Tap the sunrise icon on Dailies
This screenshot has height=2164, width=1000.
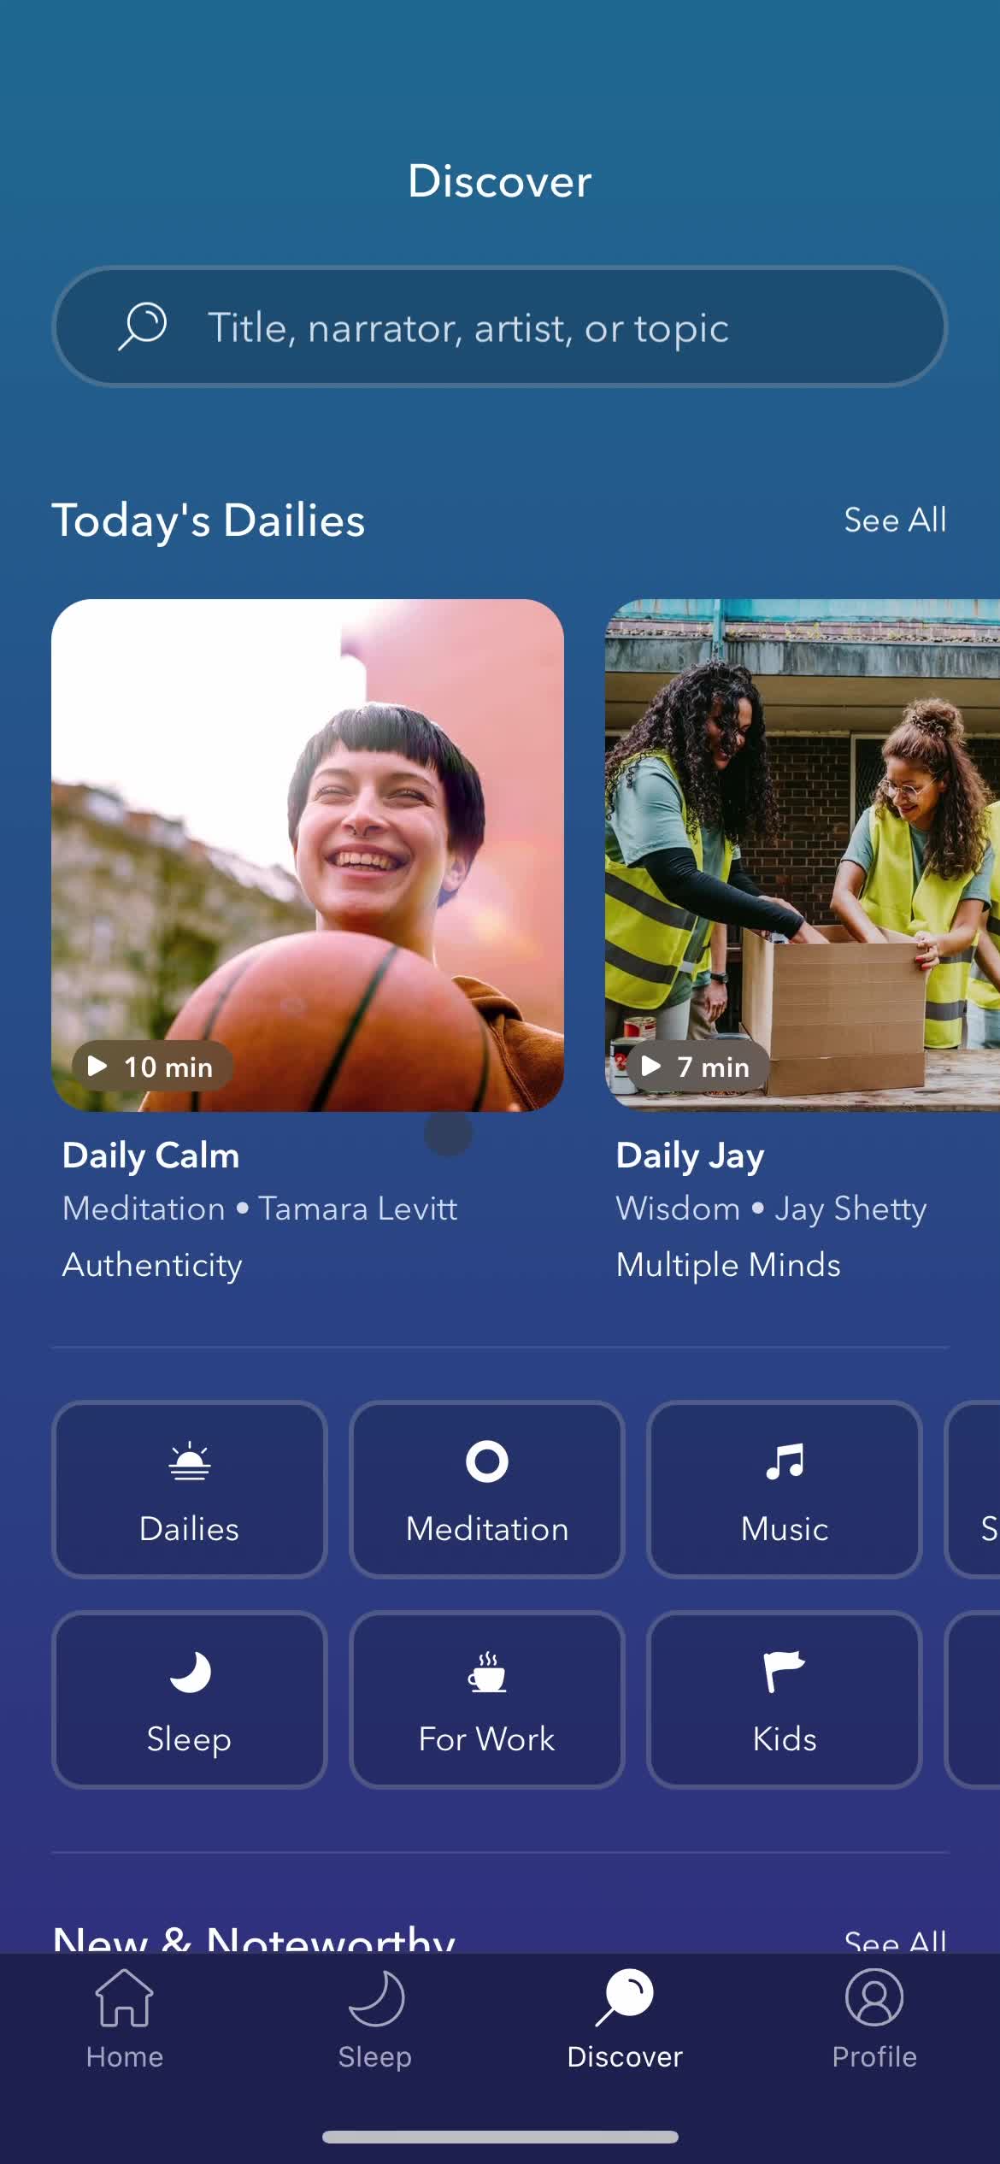(190, 1461)
